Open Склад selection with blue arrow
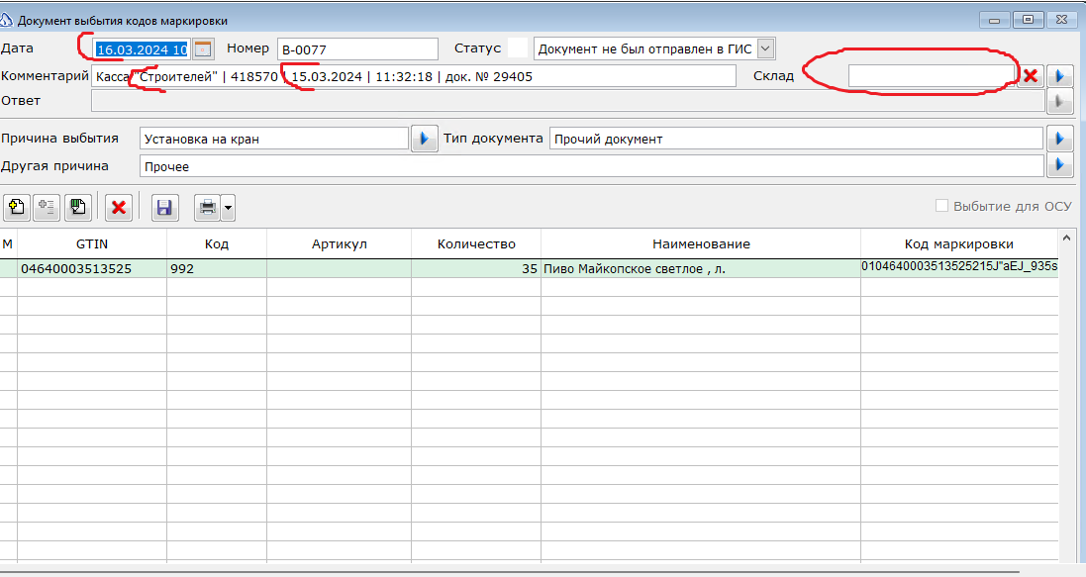 [x=1059, y=75]
